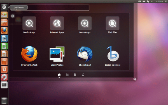
Task: Click the Listen to Music label
Action: pyautogui.click(x=113, y=65)
